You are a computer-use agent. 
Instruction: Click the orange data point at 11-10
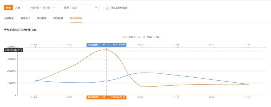[71, 67]
